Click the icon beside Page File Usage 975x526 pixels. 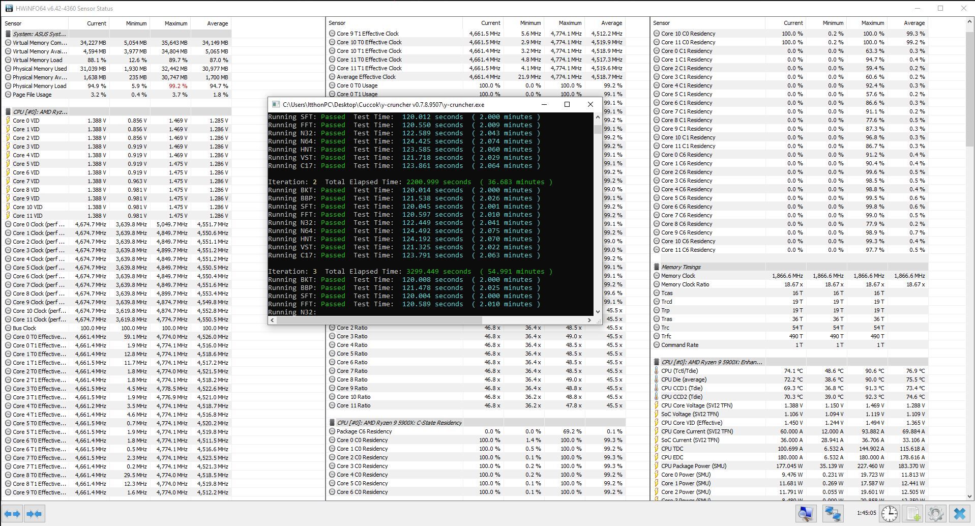pyautogui.click(x=8, y=95)
